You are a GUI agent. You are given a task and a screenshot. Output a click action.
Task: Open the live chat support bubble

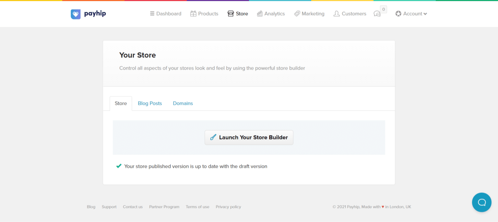481,202
